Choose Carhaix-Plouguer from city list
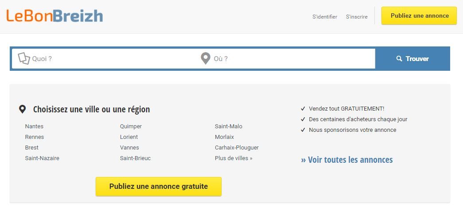This screenshot has width=463, height=207. coord(237,148)
